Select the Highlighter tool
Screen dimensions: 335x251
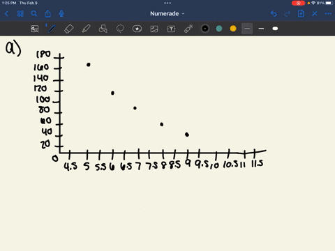86,29
